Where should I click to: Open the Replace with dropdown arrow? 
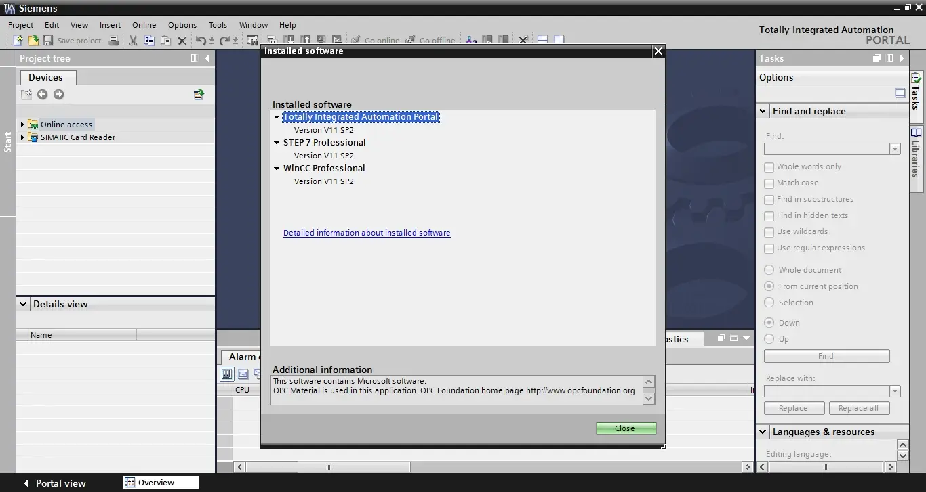[895, 391]
